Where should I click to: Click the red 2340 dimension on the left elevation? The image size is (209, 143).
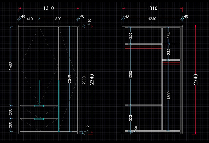point(92,79)
